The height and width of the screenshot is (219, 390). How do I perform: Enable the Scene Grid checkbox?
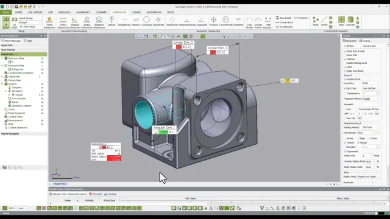pos(345,55)
